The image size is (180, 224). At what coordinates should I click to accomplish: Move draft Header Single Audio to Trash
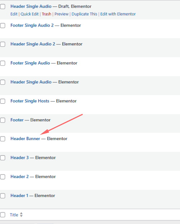[x=46, y=14]
